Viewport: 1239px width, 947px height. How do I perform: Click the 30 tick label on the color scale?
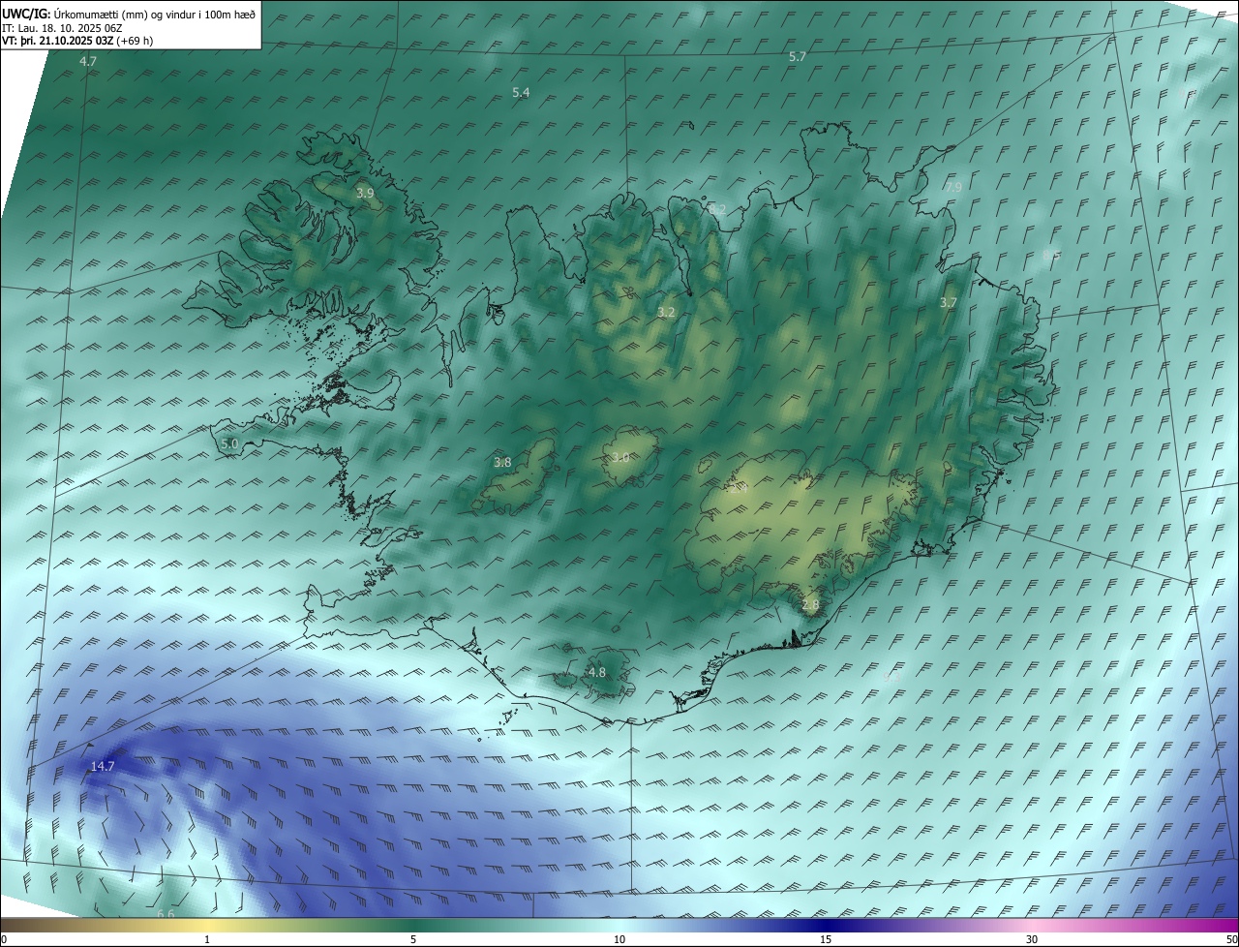(x=1032, y=939)
